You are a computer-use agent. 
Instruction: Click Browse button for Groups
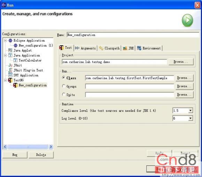(x=184, y=86)
